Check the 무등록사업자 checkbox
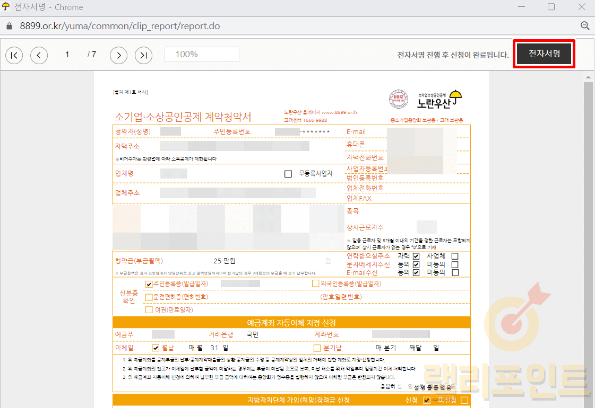The image size is (595, 408). [288, 174]
